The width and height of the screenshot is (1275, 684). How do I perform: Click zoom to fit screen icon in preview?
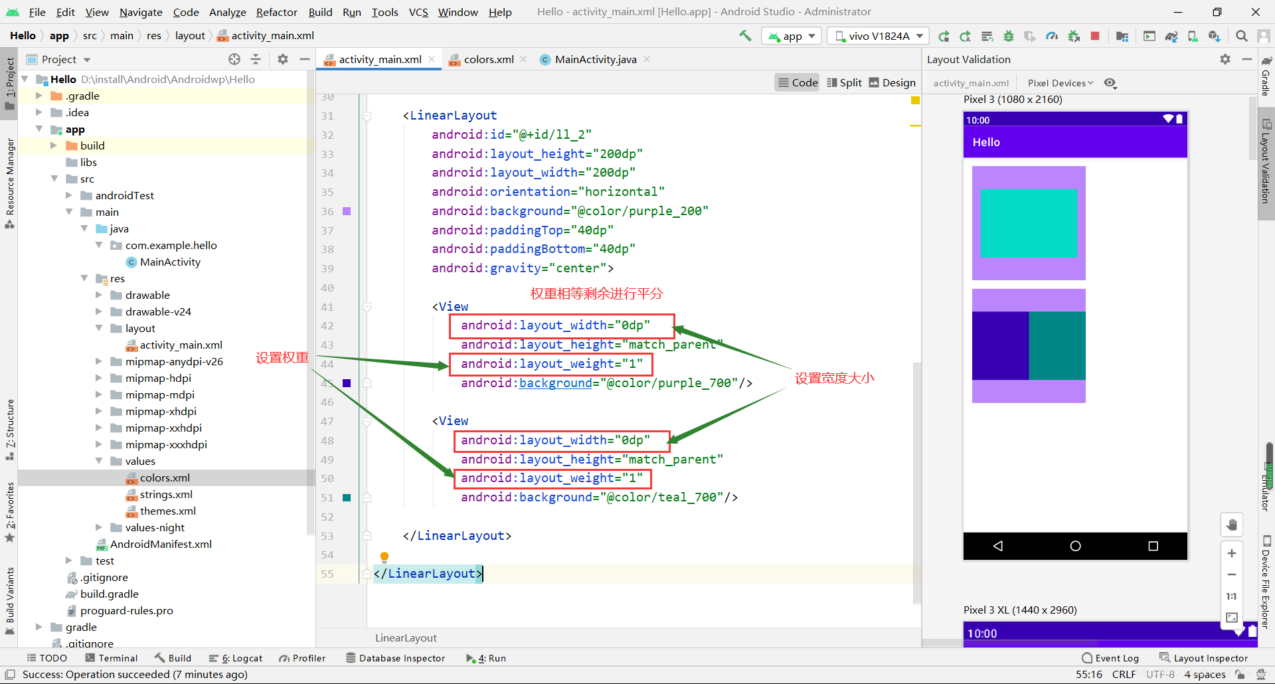[x=1232, y=618]
